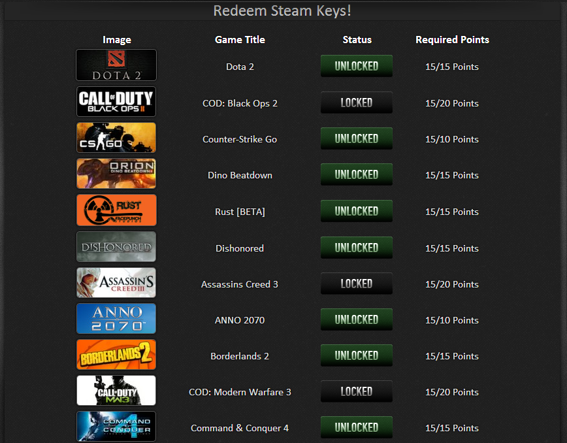This screenshot has width=567, height=443.
Task: Click "15/20 Points" in the Black Ops 2 row
Action: [x=452, y=103]
